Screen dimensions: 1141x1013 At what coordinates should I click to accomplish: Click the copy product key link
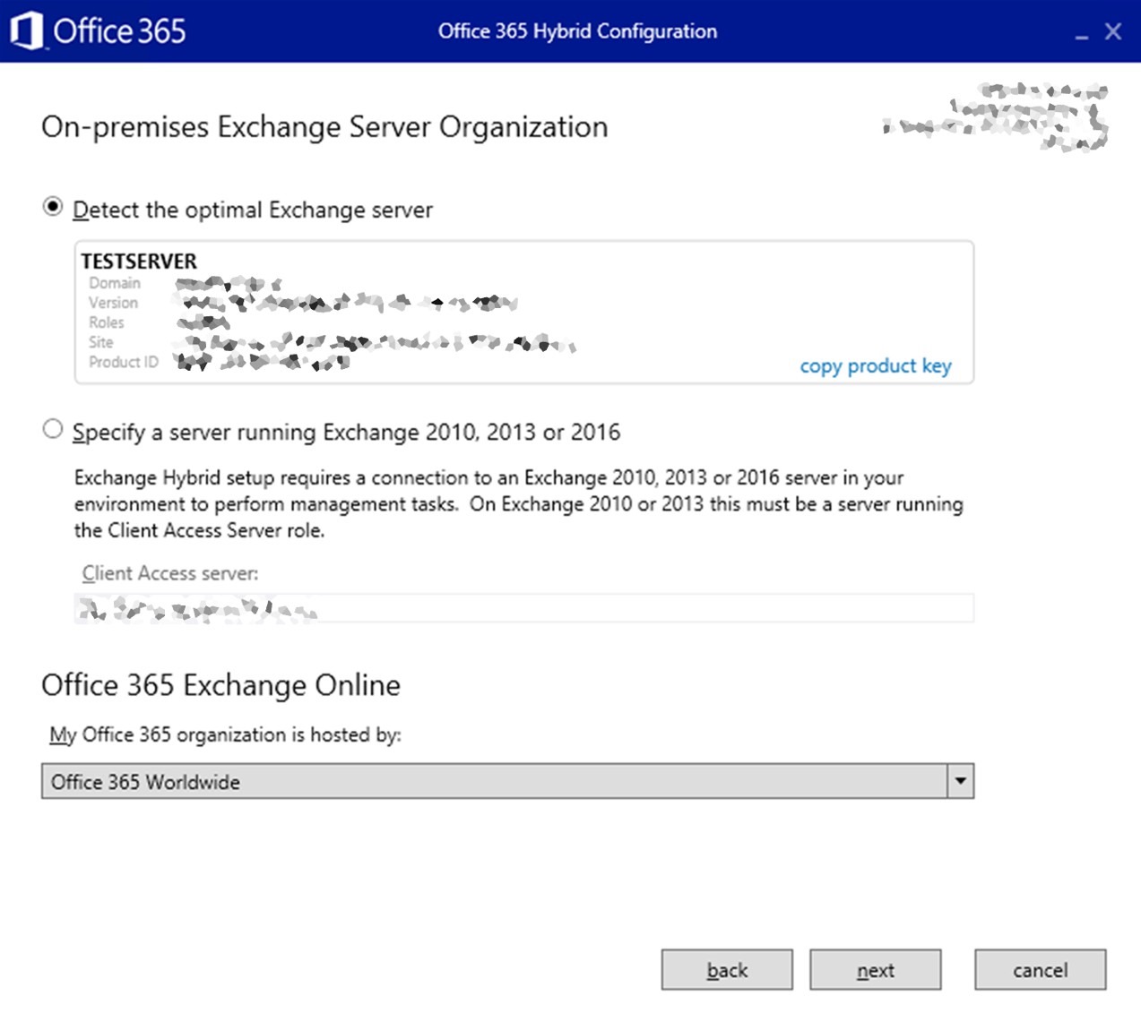[x=875, y=365]
